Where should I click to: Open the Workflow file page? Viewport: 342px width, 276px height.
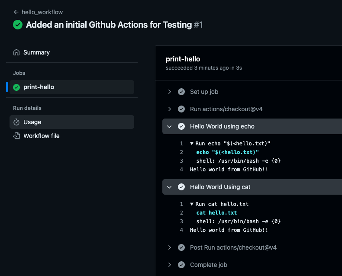pos(41,136)
